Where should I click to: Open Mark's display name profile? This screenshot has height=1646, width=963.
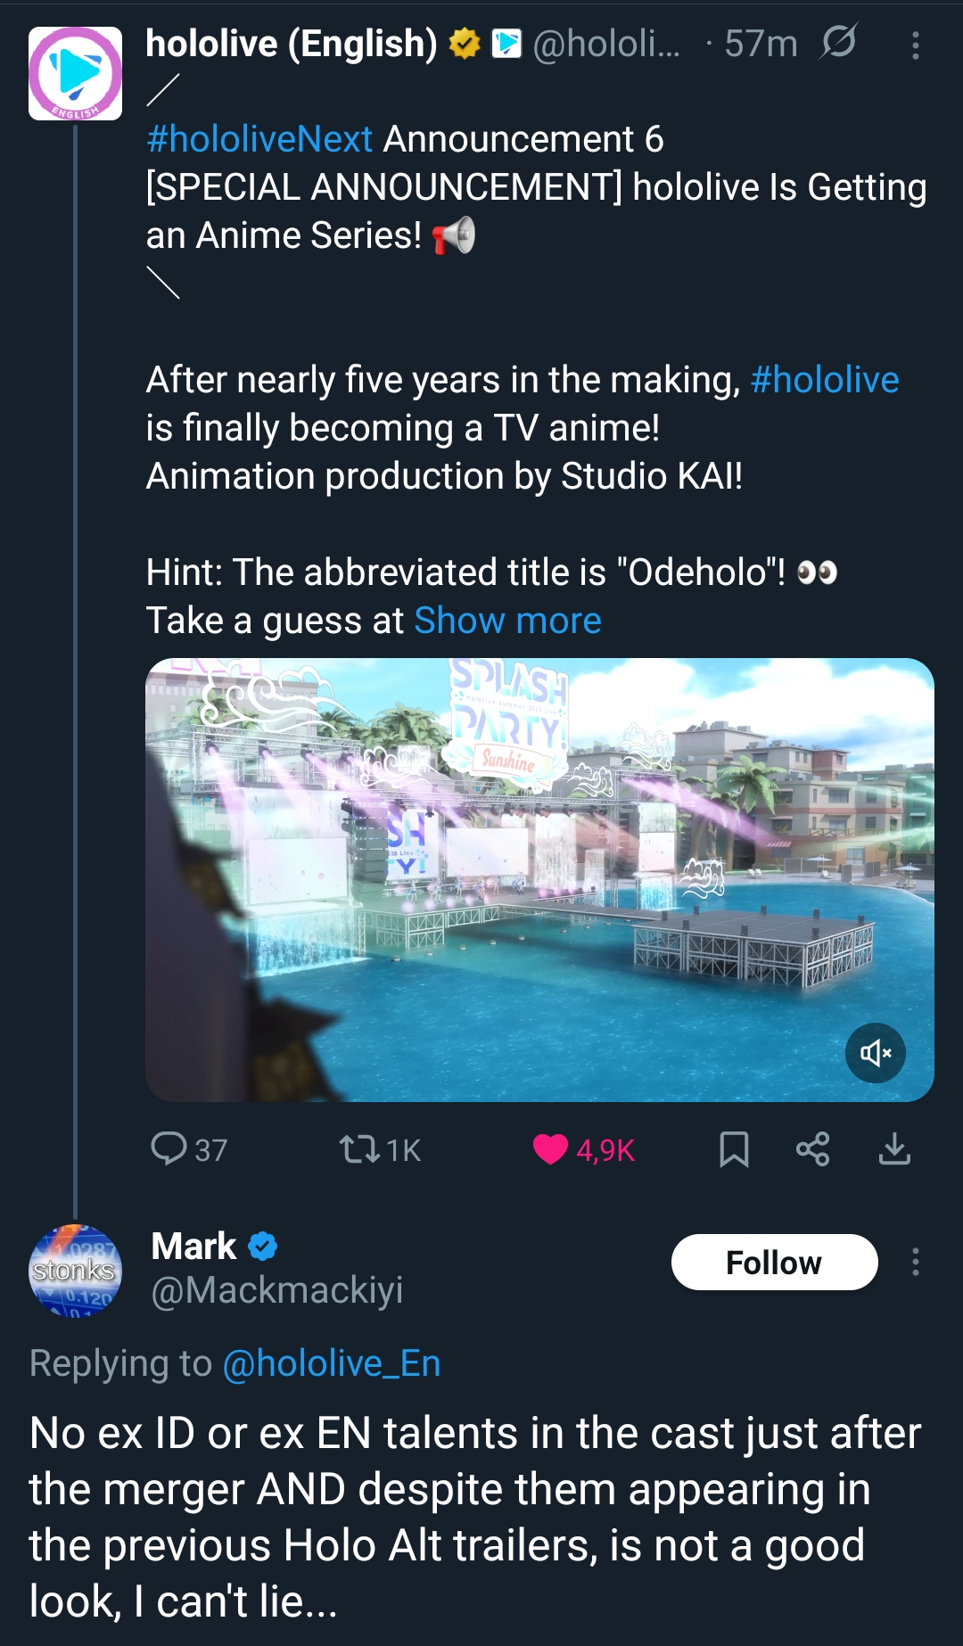pos(193,1246)
